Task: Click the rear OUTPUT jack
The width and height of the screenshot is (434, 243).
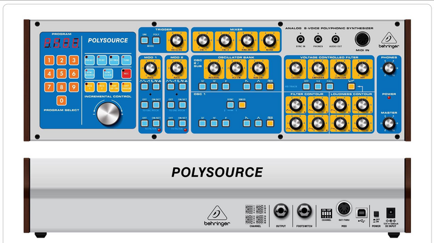Action: (281, 211)
